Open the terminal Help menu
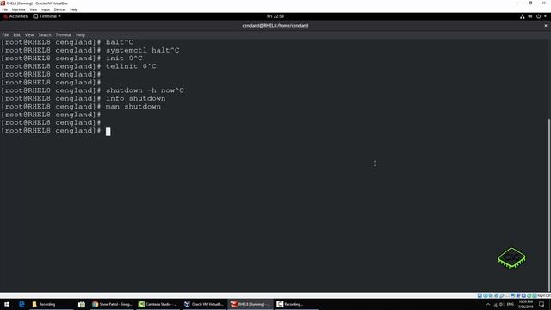This screenshot has width=551, height=310. pyautogui.click(x=80, y=34)
